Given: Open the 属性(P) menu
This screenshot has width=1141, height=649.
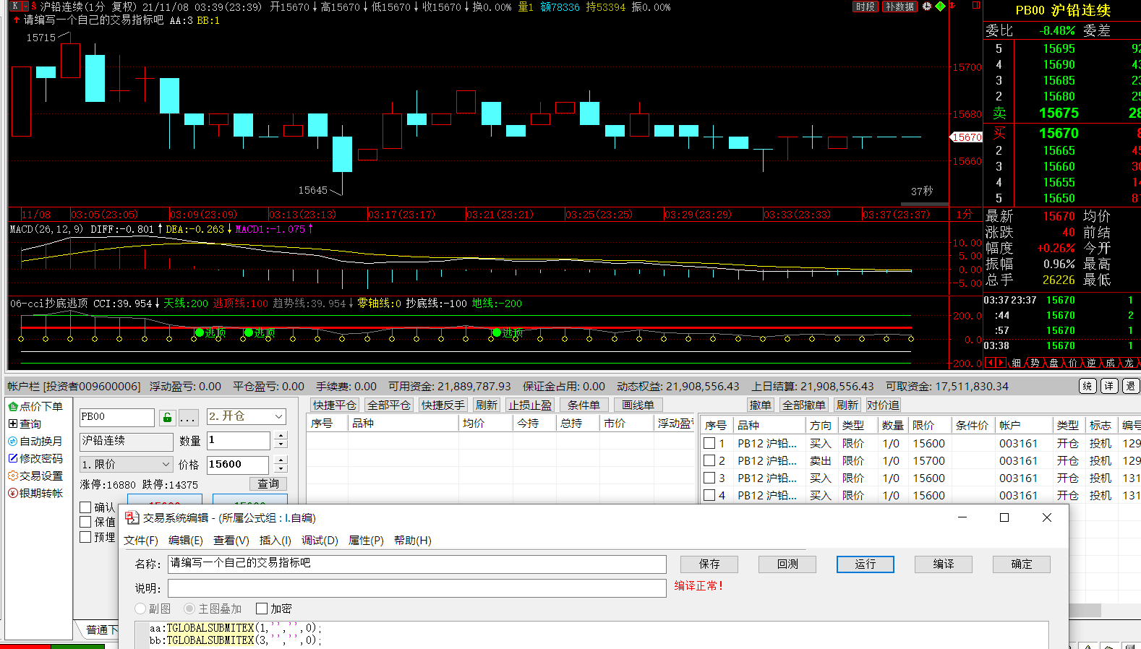Looking at the screenshot, I should tap(366, 541).
